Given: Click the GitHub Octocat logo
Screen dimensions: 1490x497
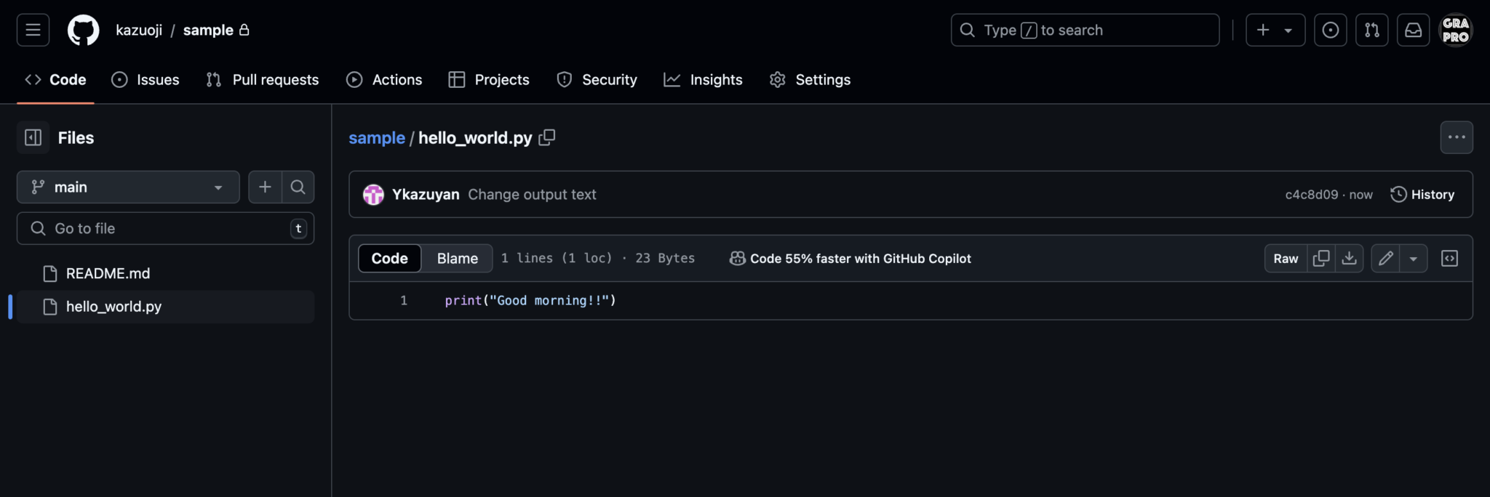Looking at the screenshot, I should tap(83, 31).
